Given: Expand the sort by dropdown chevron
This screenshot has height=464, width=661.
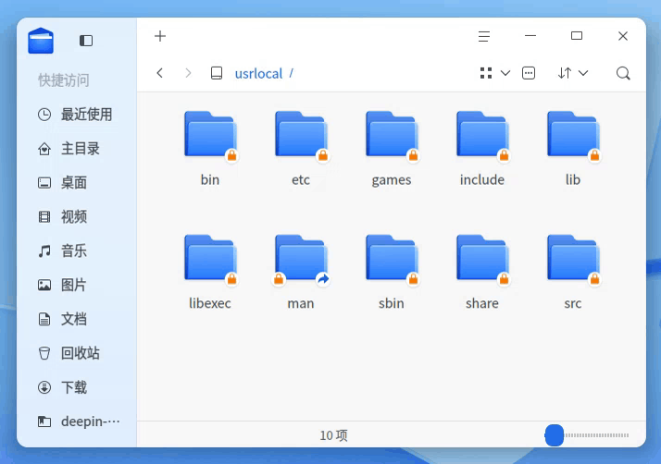Looking at the screenshot, I should (583, 73).
